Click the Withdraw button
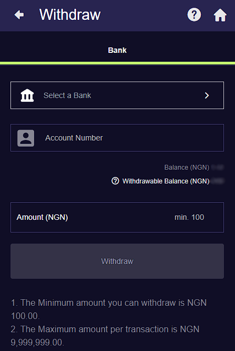Image resolution: width=235 pixels, height=351 pixels. click(x=117, y=261)
